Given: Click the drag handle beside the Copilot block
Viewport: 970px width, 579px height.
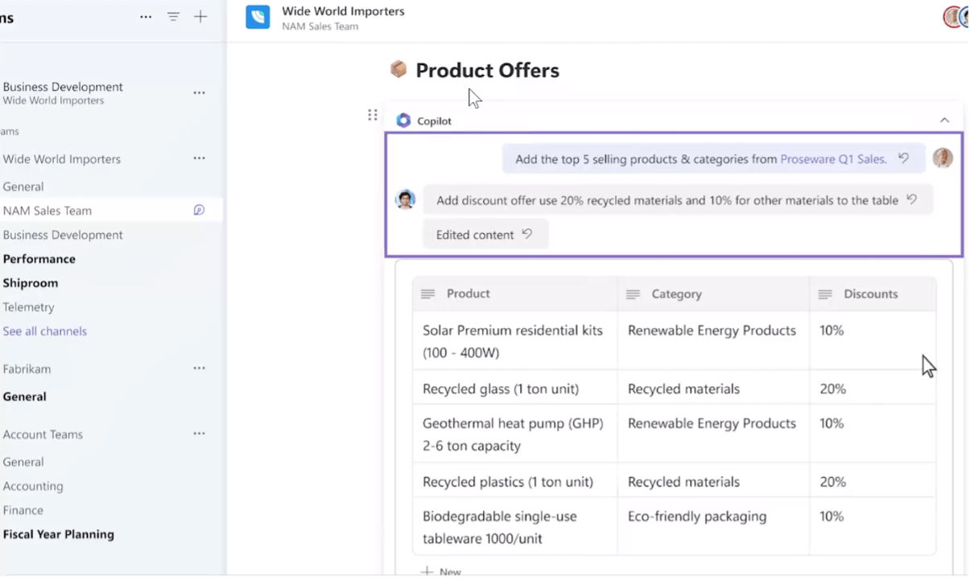Looking at the screenshot, I should [x=372, y=115].
